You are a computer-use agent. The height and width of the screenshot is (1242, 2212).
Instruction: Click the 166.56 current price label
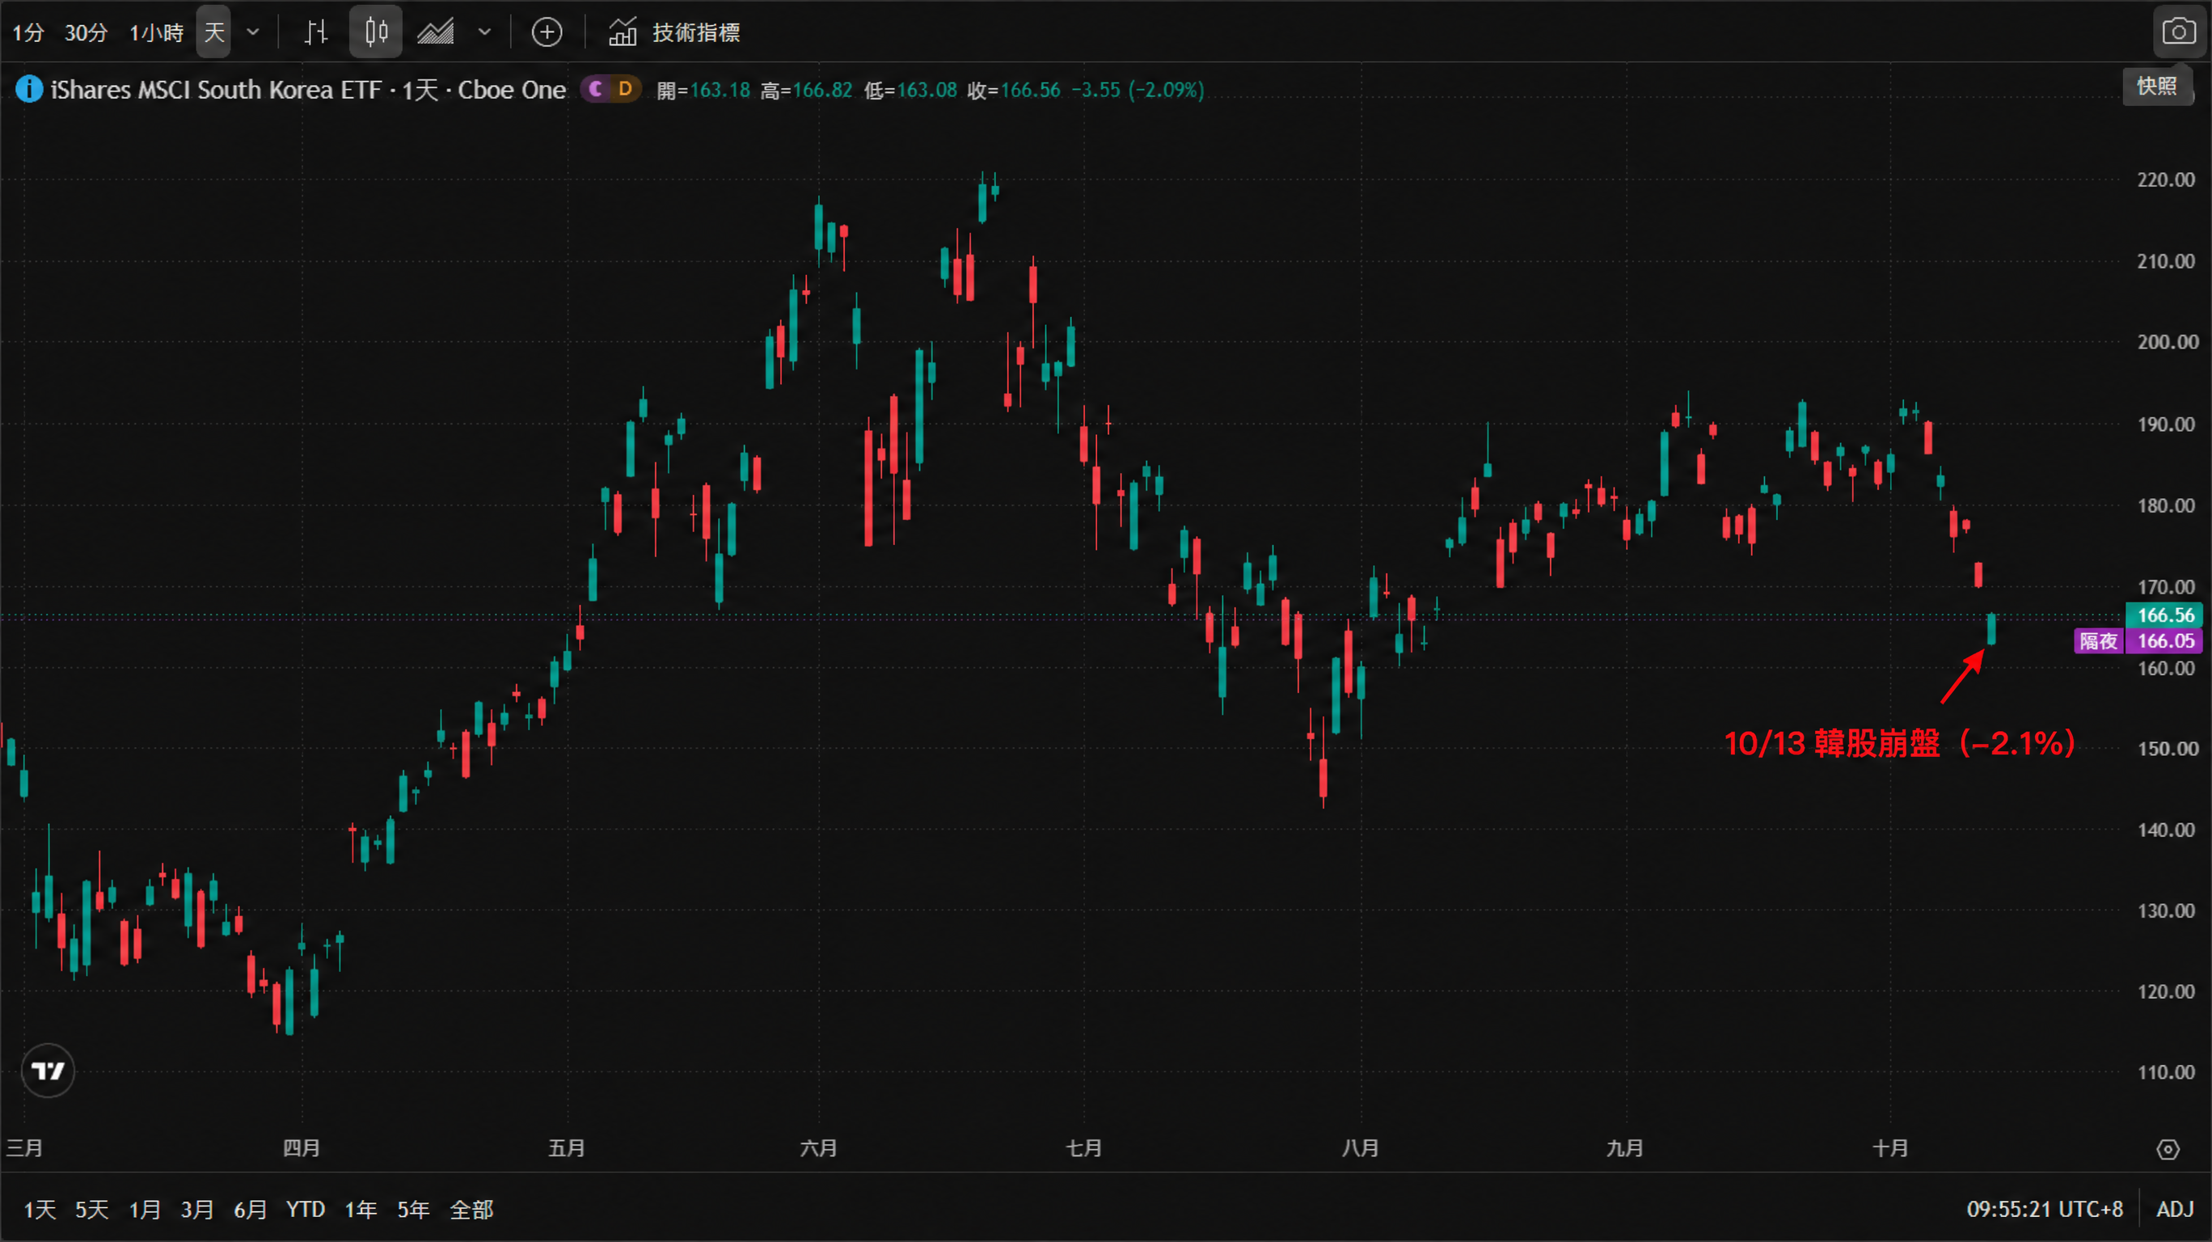[2166, 615]
